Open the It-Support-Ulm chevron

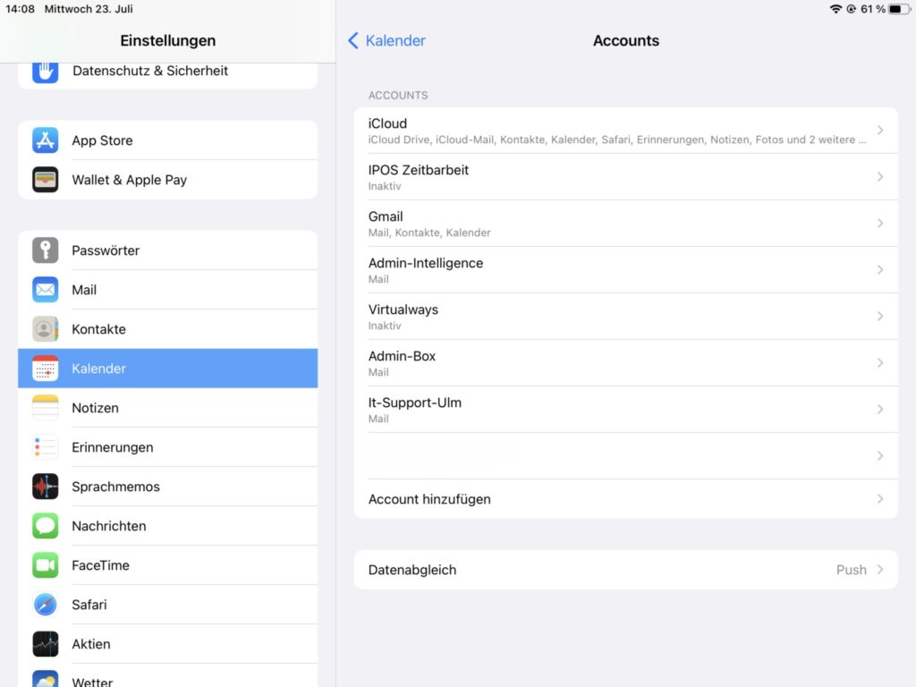coord(880,409)
